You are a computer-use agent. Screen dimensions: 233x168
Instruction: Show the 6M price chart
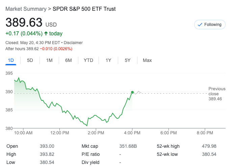tap(69, 60)
